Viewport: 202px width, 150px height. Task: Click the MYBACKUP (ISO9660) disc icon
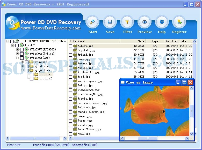26,50
